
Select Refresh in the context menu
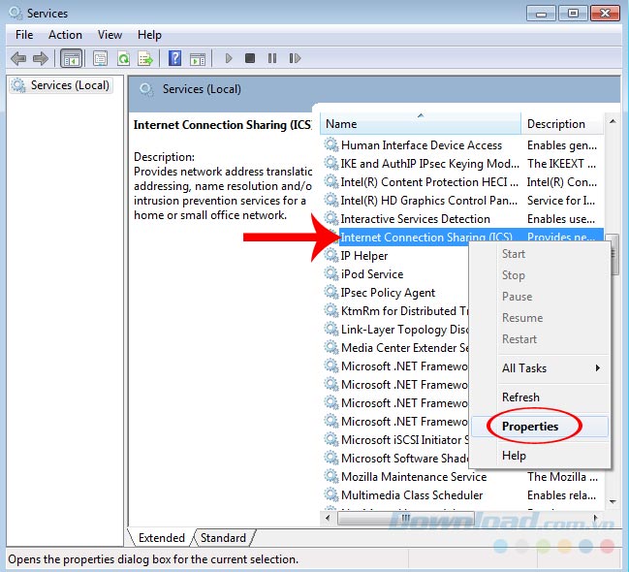coord(520,397)
